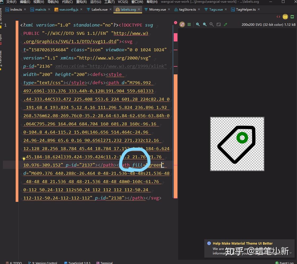Click line number 1 in the gutter
Screen dimensions: 297x264
(6, 25)
